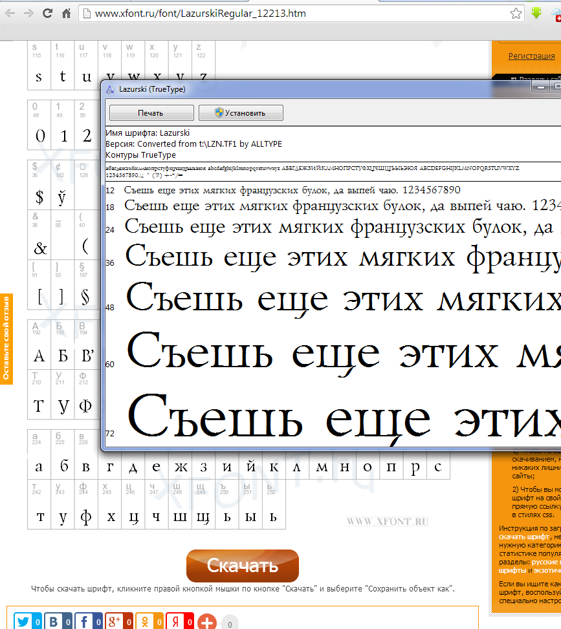Open the green download arrow extension
The image size is (561, 629).
point(536,13)
